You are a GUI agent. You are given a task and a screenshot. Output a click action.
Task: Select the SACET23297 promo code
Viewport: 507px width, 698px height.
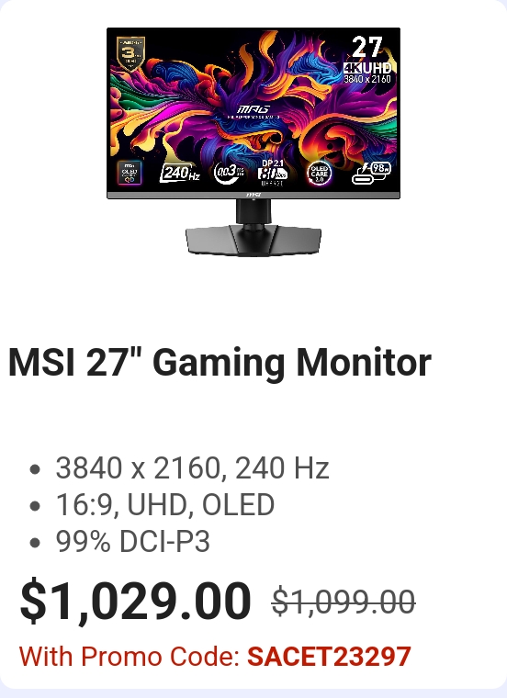coord(329,656)
